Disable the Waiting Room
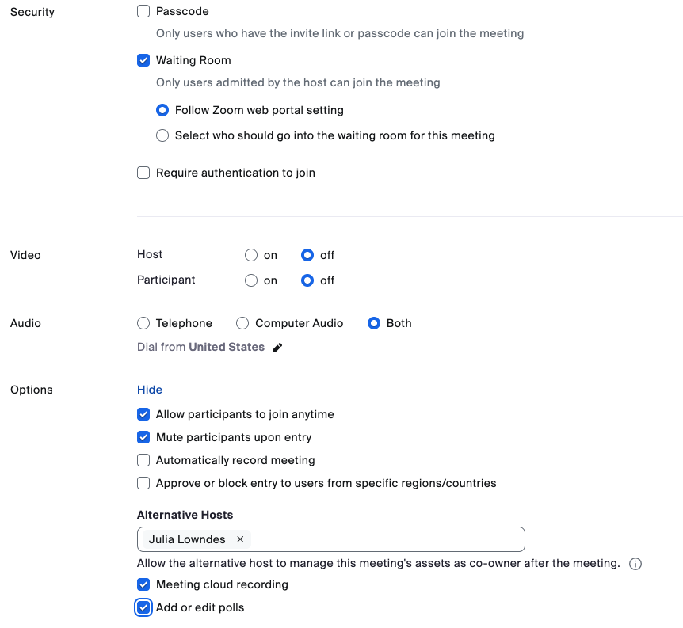Image resolution: width=683 pixels, height=628 pixels. 143,60
